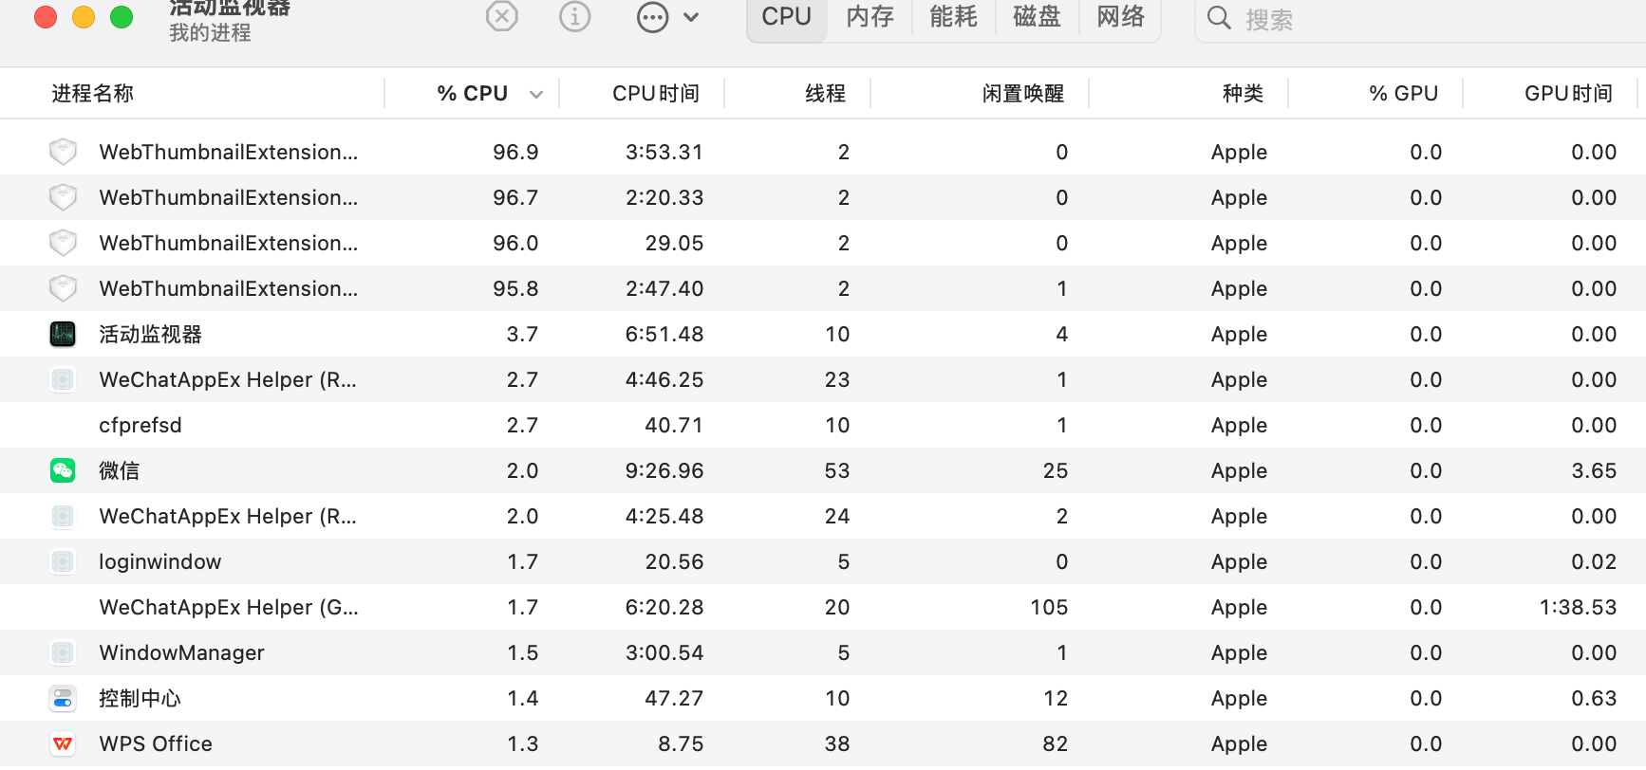
Task: Click the magnifying glass search icon
Action: [x=1219, y=18]
